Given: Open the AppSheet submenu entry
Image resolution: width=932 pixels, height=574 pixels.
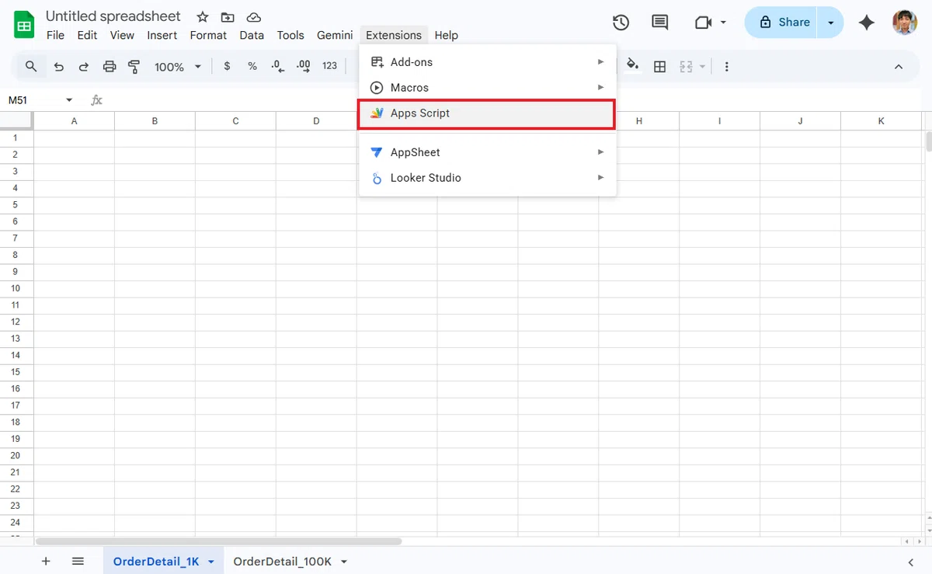Looking at the screenshot, I should point(487,152).
